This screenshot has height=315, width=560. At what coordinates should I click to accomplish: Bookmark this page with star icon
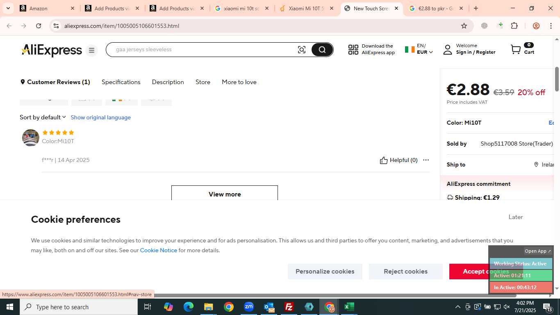click(464, 26)
